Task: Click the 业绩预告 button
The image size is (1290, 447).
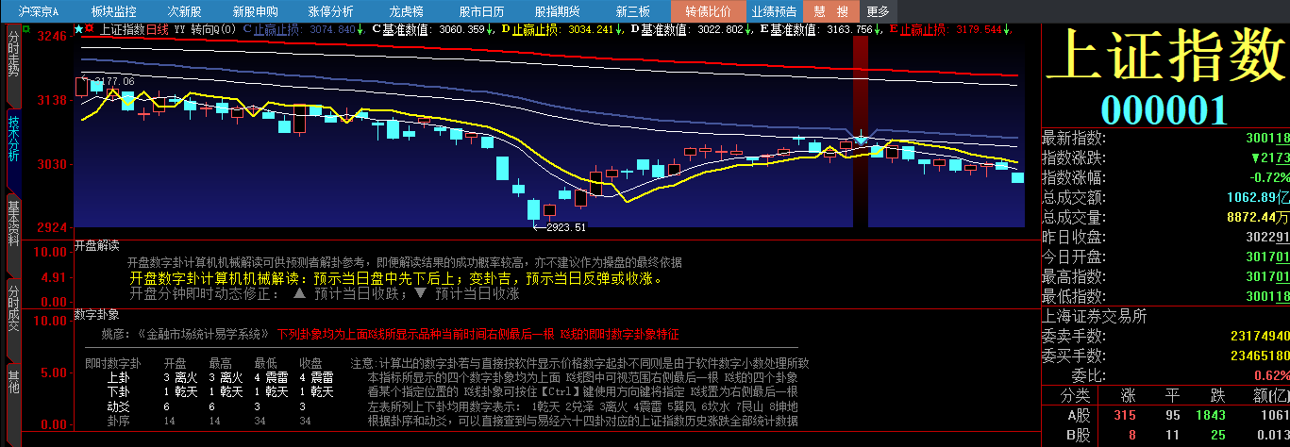Action: tap(774, 11)
